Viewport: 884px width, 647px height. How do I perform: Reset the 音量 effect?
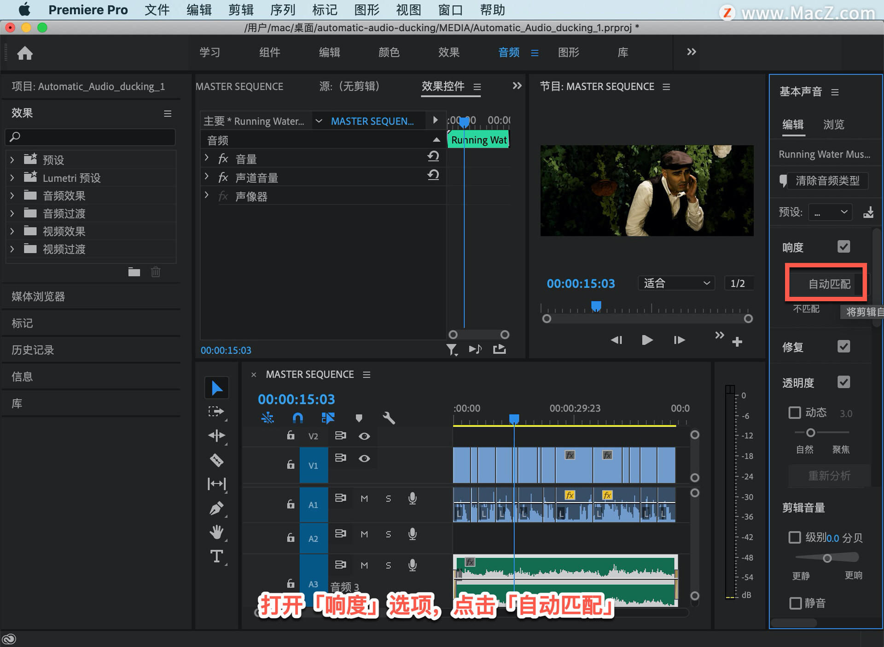[433, 157]
